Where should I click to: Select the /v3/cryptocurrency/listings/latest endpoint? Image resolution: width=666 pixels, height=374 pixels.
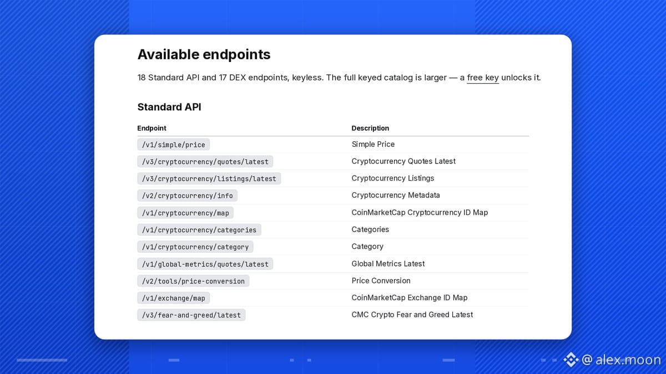[209, 179]
